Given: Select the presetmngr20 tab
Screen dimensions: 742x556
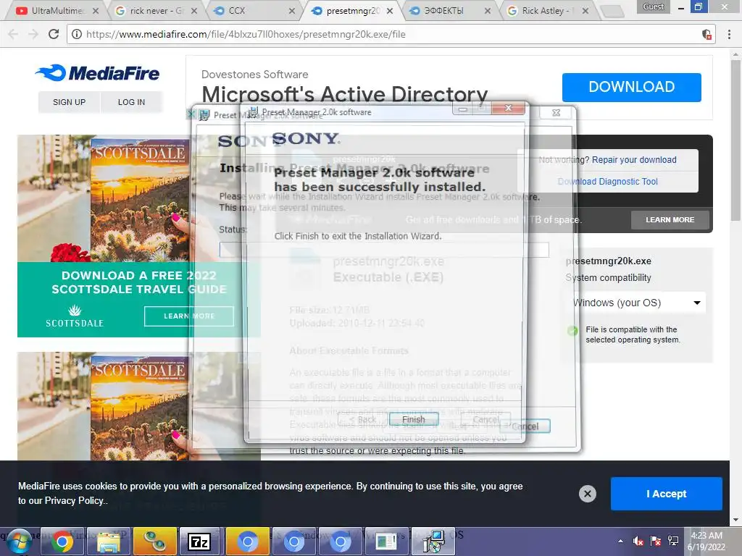Looking at the screenshot, I should [350, 10].
